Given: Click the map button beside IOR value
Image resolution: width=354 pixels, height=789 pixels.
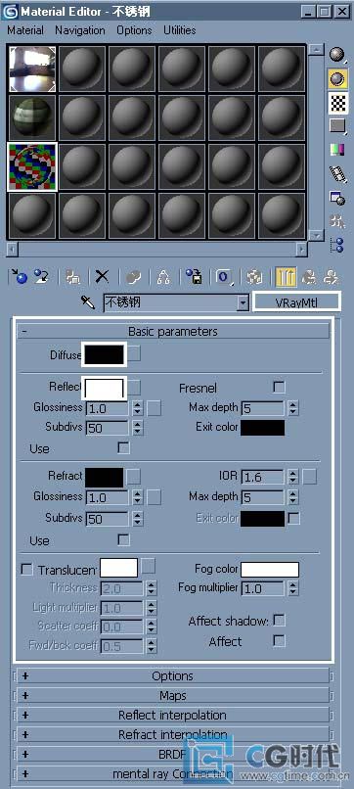Looking at the screenshot, I should click(310, 477).
